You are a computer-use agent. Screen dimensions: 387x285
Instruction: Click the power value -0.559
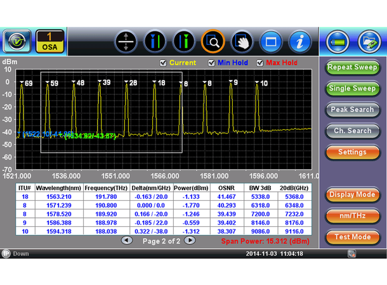pyautogui.click(x=191, y=223)
